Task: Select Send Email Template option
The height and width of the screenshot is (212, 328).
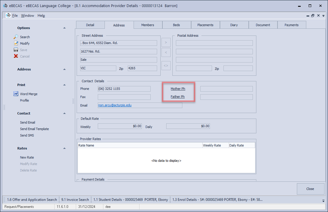Action: [x=34, y=129]
